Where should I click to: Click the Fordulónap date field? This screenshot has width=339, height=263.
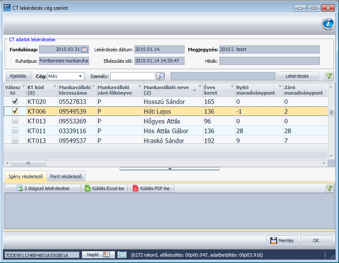tap(64, 50)
